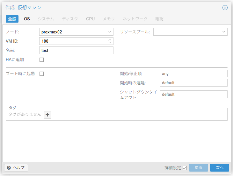Click the 戻る button
Viewport: 233px width, 176px height.
pos(198,168)
